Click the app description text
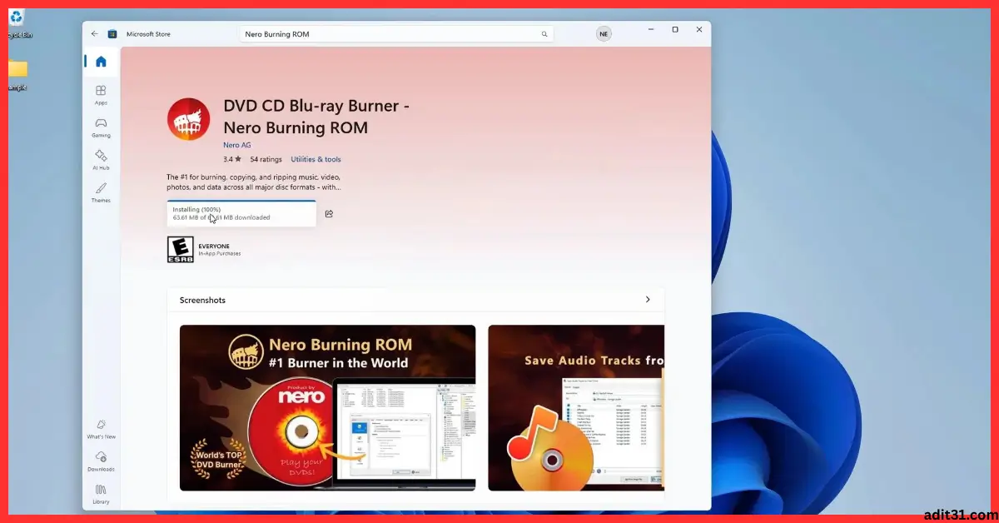Screen dimensions: 999x523 tap(254, 182)
